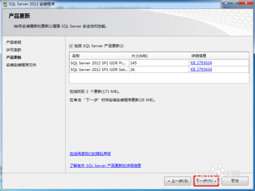Click the 取消 button
The height and width of the screenshot is (191, 255).
tap(235, 181)
